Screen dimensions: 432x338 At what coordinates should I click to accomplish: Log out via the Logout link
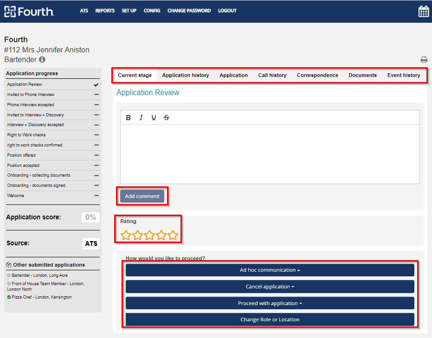227,11
